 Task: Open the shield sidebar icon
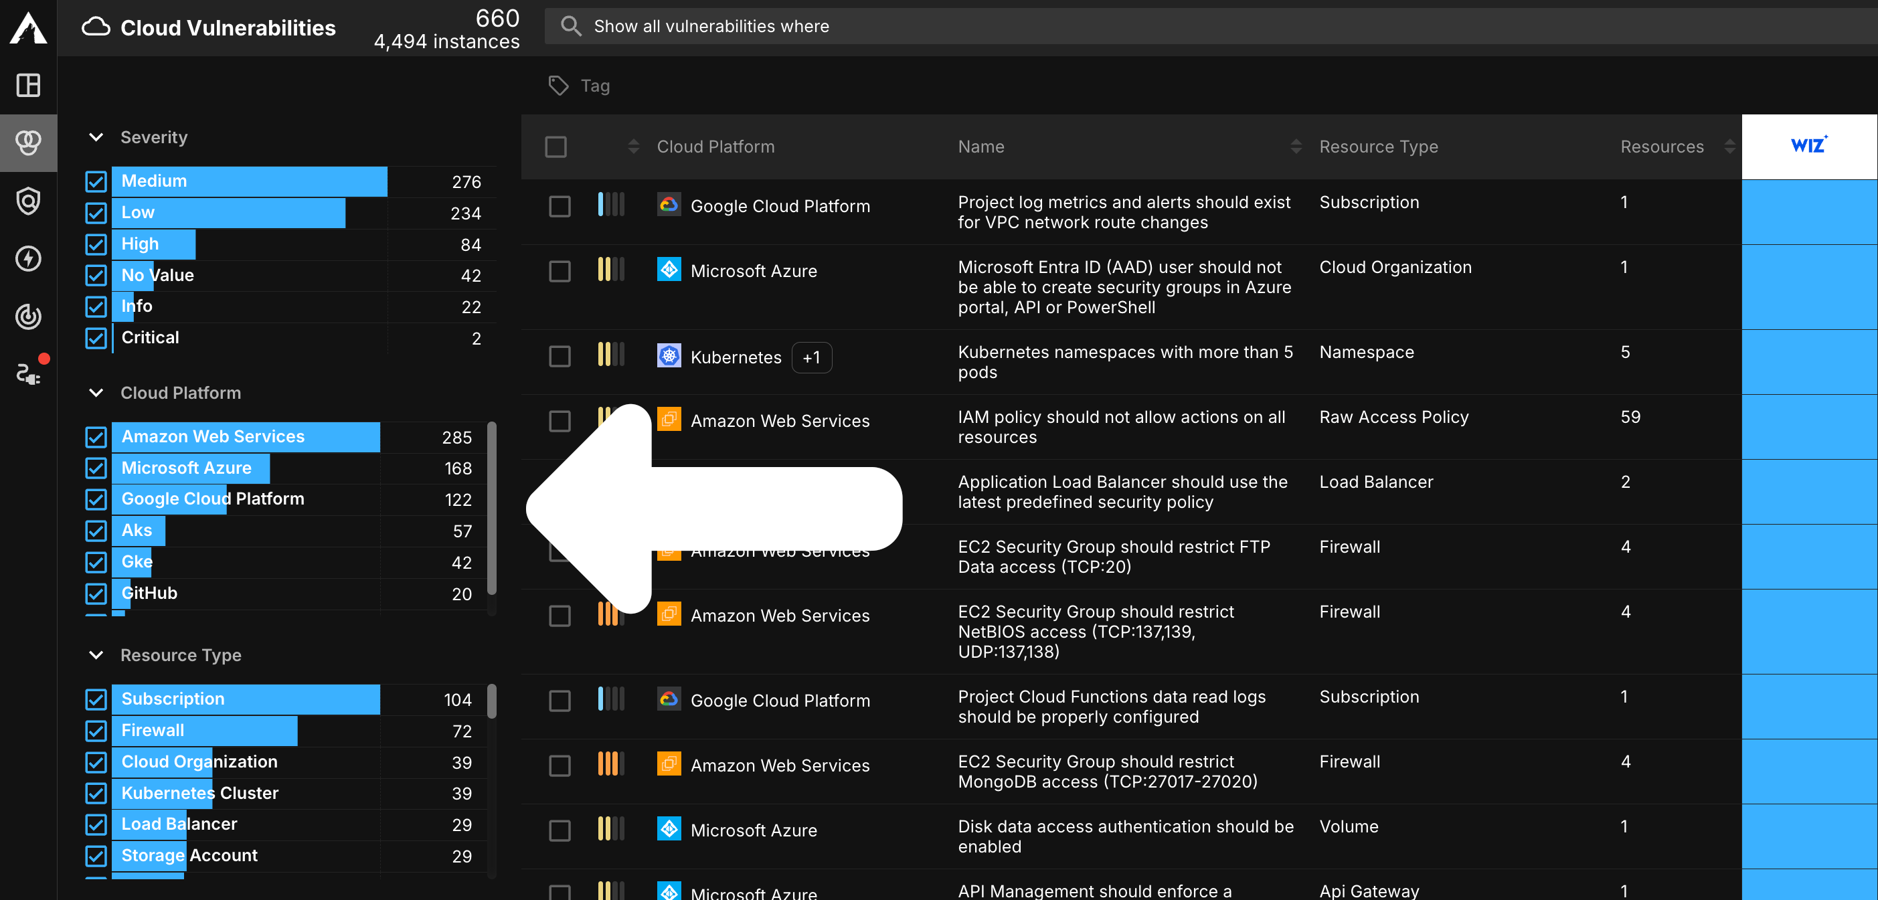click(x=28, y=200)
